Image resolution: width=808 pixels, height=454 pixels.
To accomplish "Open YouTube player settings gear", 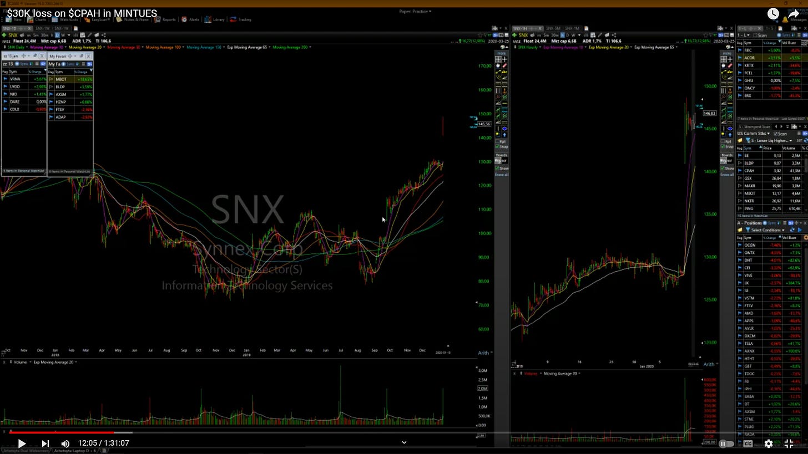I will (x=768, y=443).
